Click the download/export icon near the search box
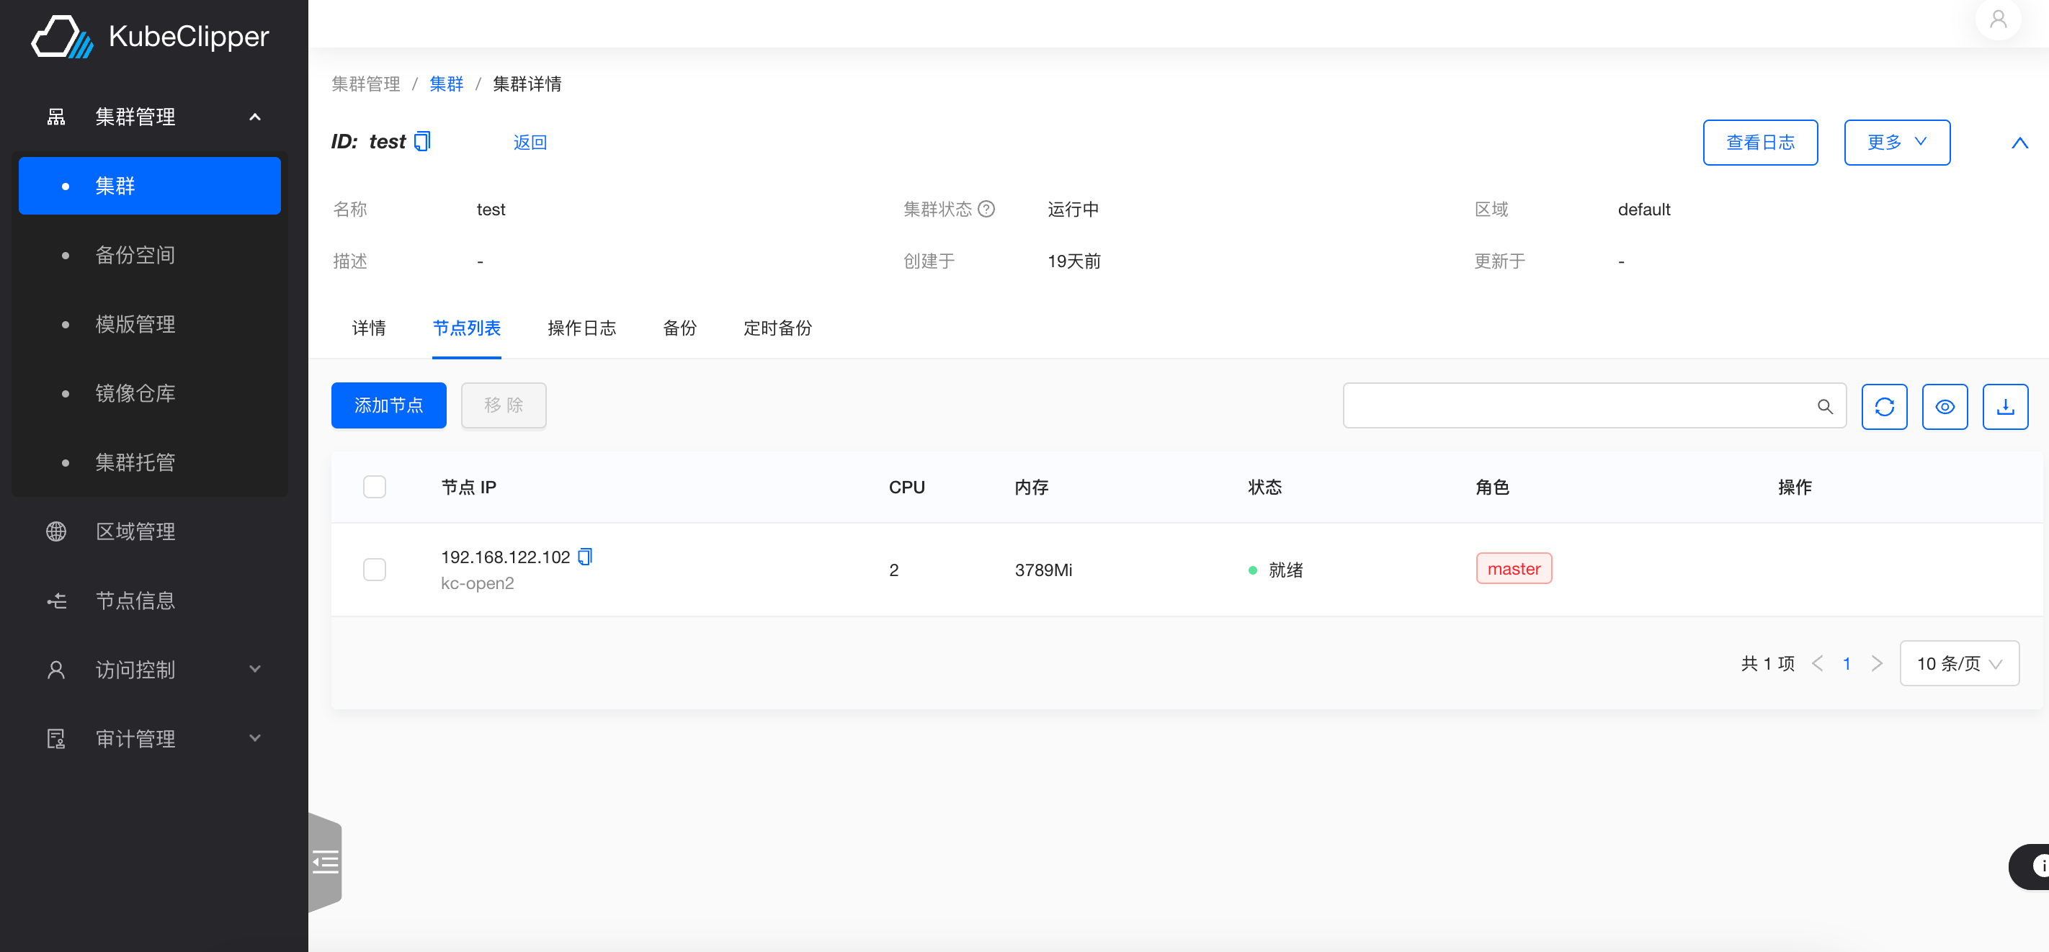Image resolution: width=2049 pixels, height=952 pixels. [x=2005, y=406]
